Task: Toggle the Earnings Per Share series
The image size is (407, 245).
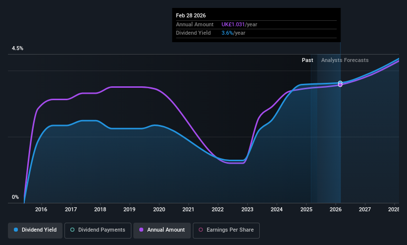Action: coord(226,230)
